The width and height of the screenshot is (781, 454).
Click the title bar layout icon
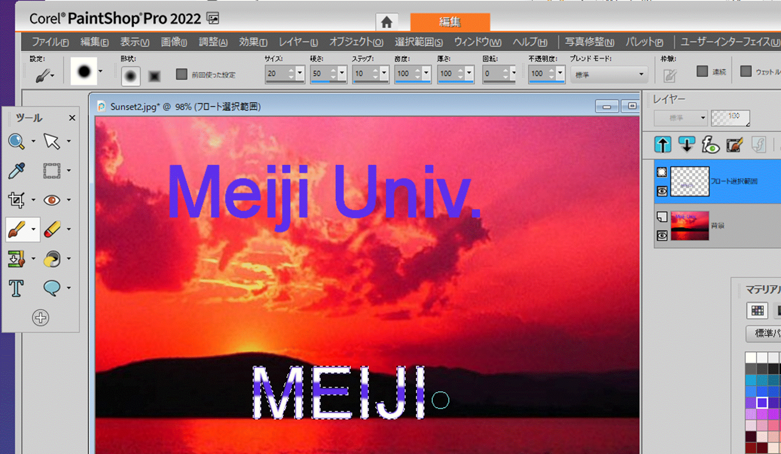coord(213,18)
